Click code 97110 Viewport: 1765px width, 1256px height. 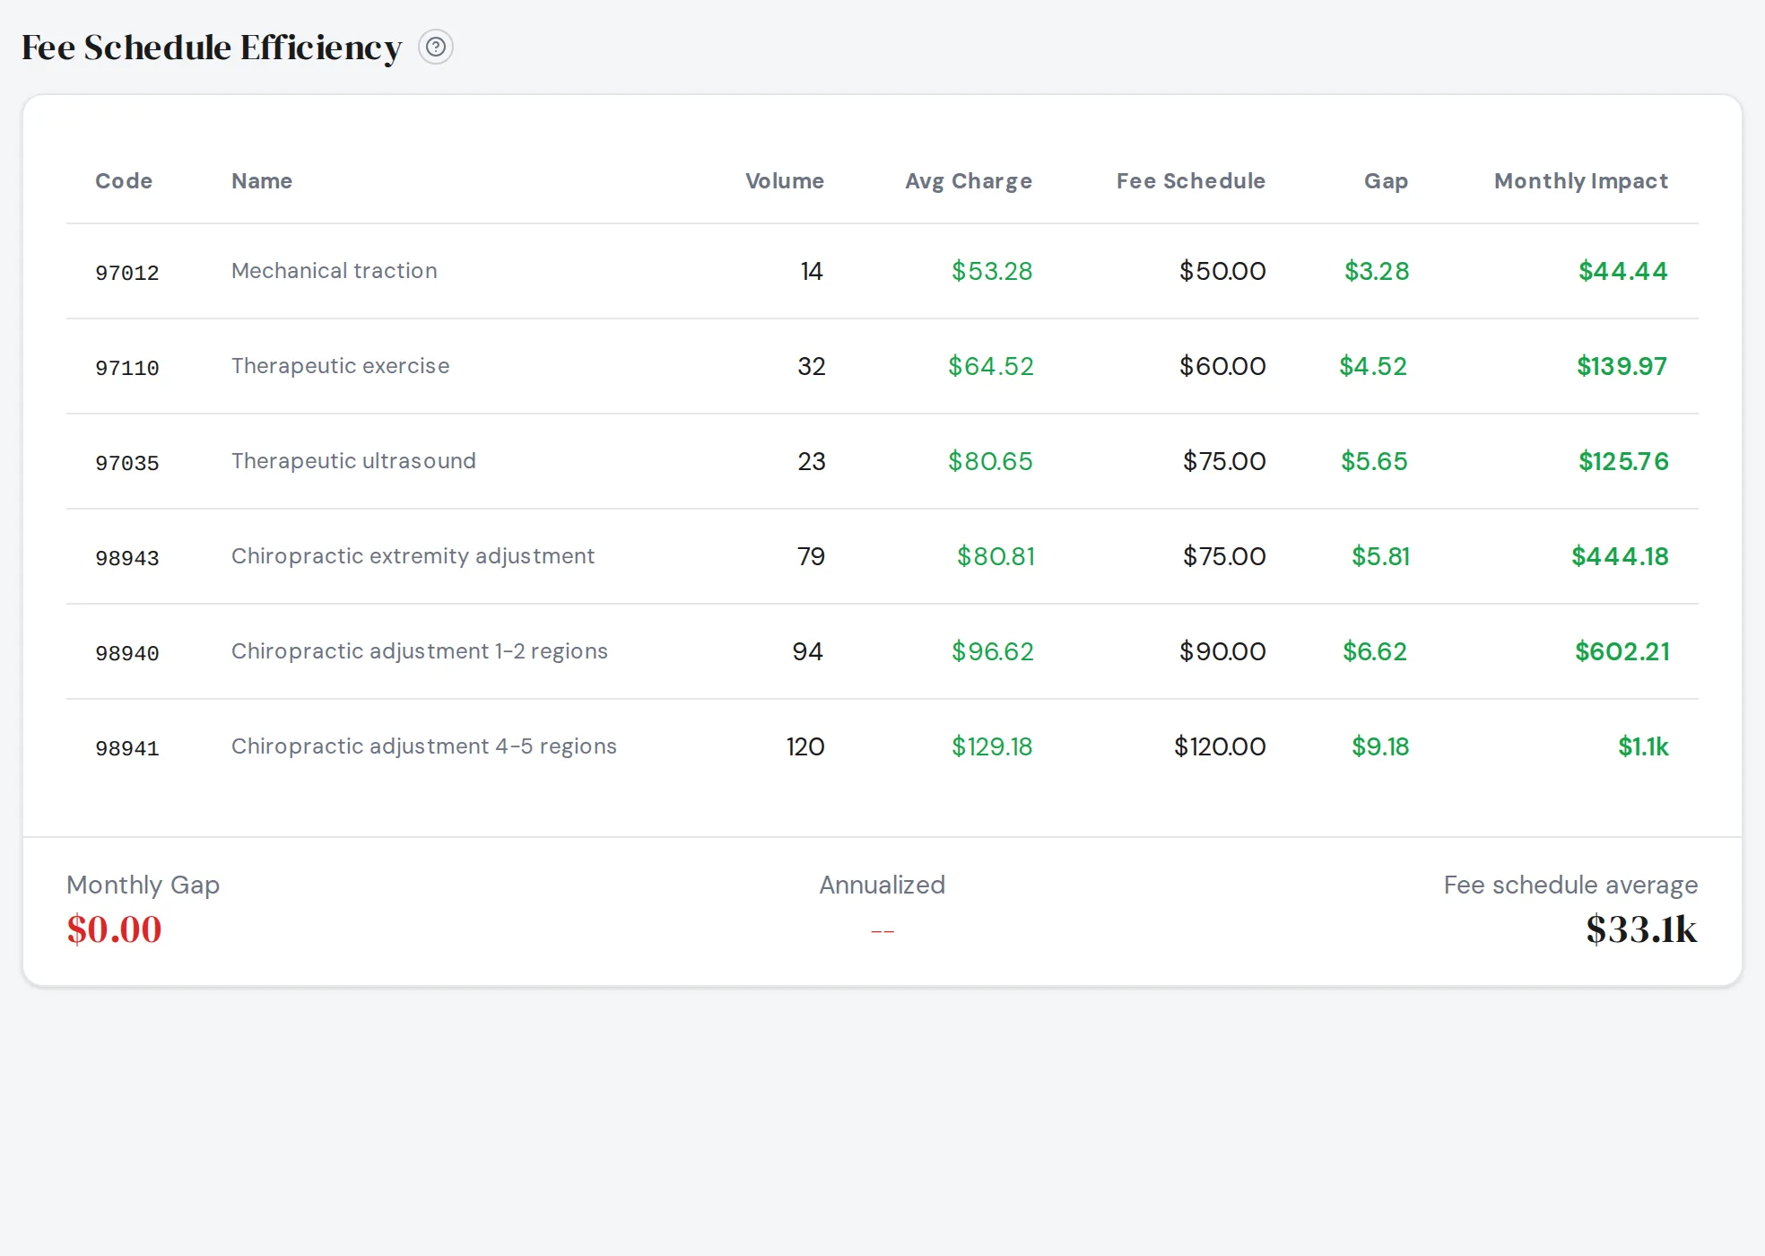[x=127, y=367]
